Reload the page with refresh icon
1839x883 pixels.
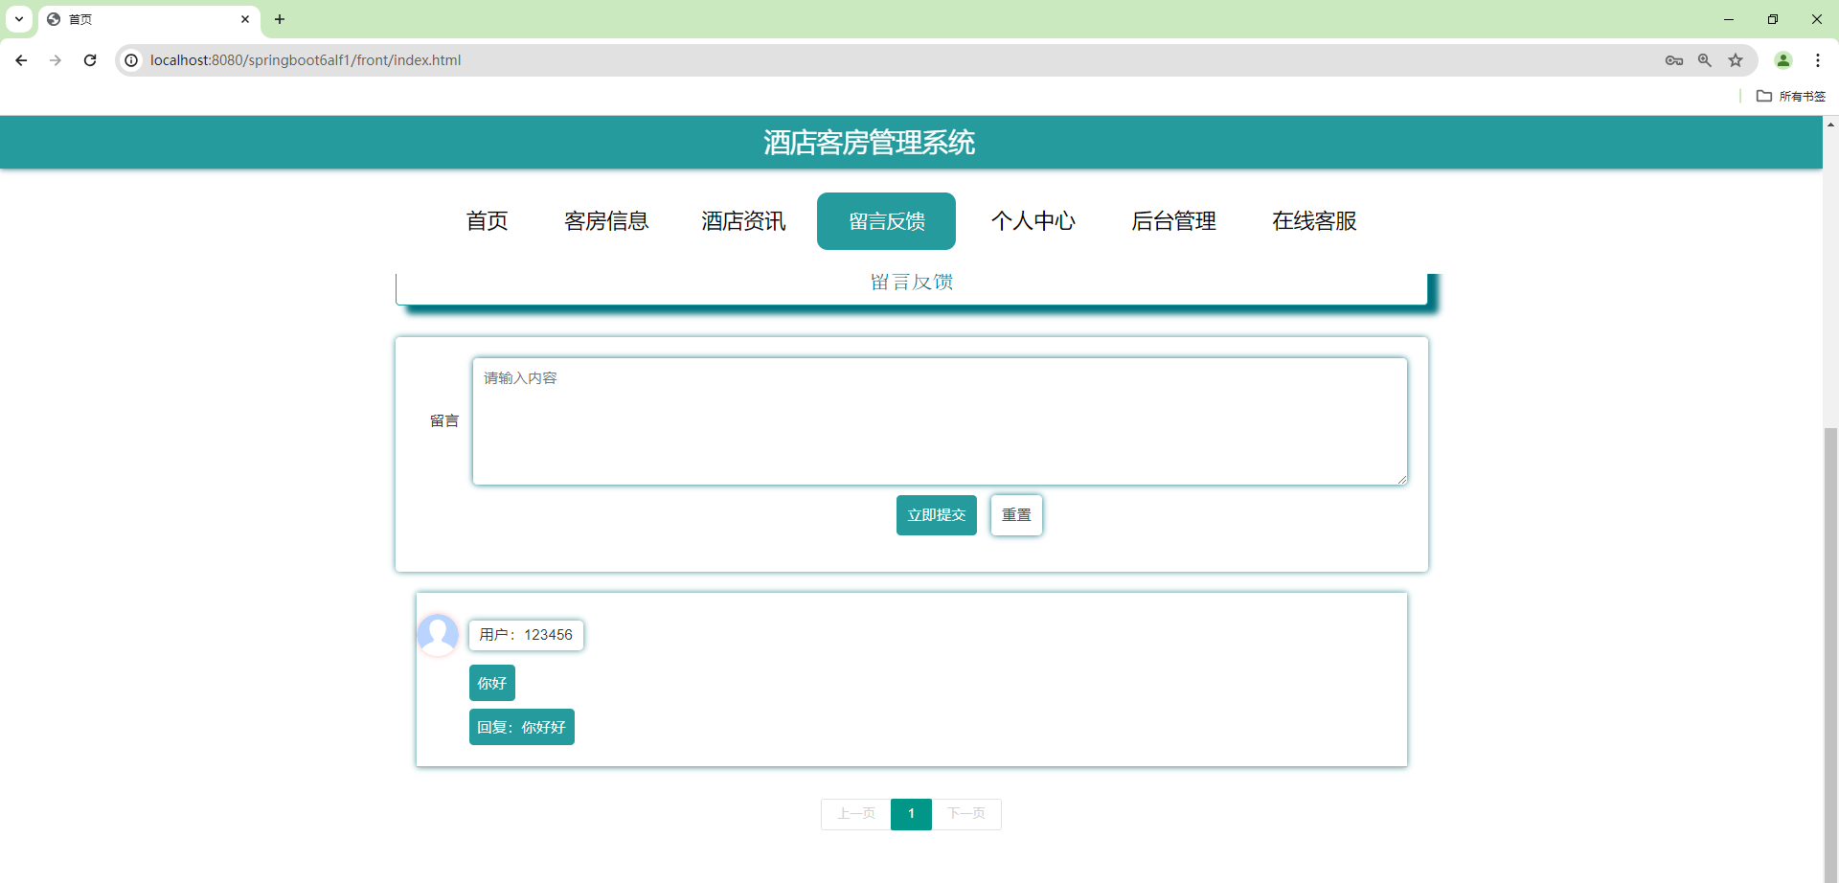click(90, 59)
